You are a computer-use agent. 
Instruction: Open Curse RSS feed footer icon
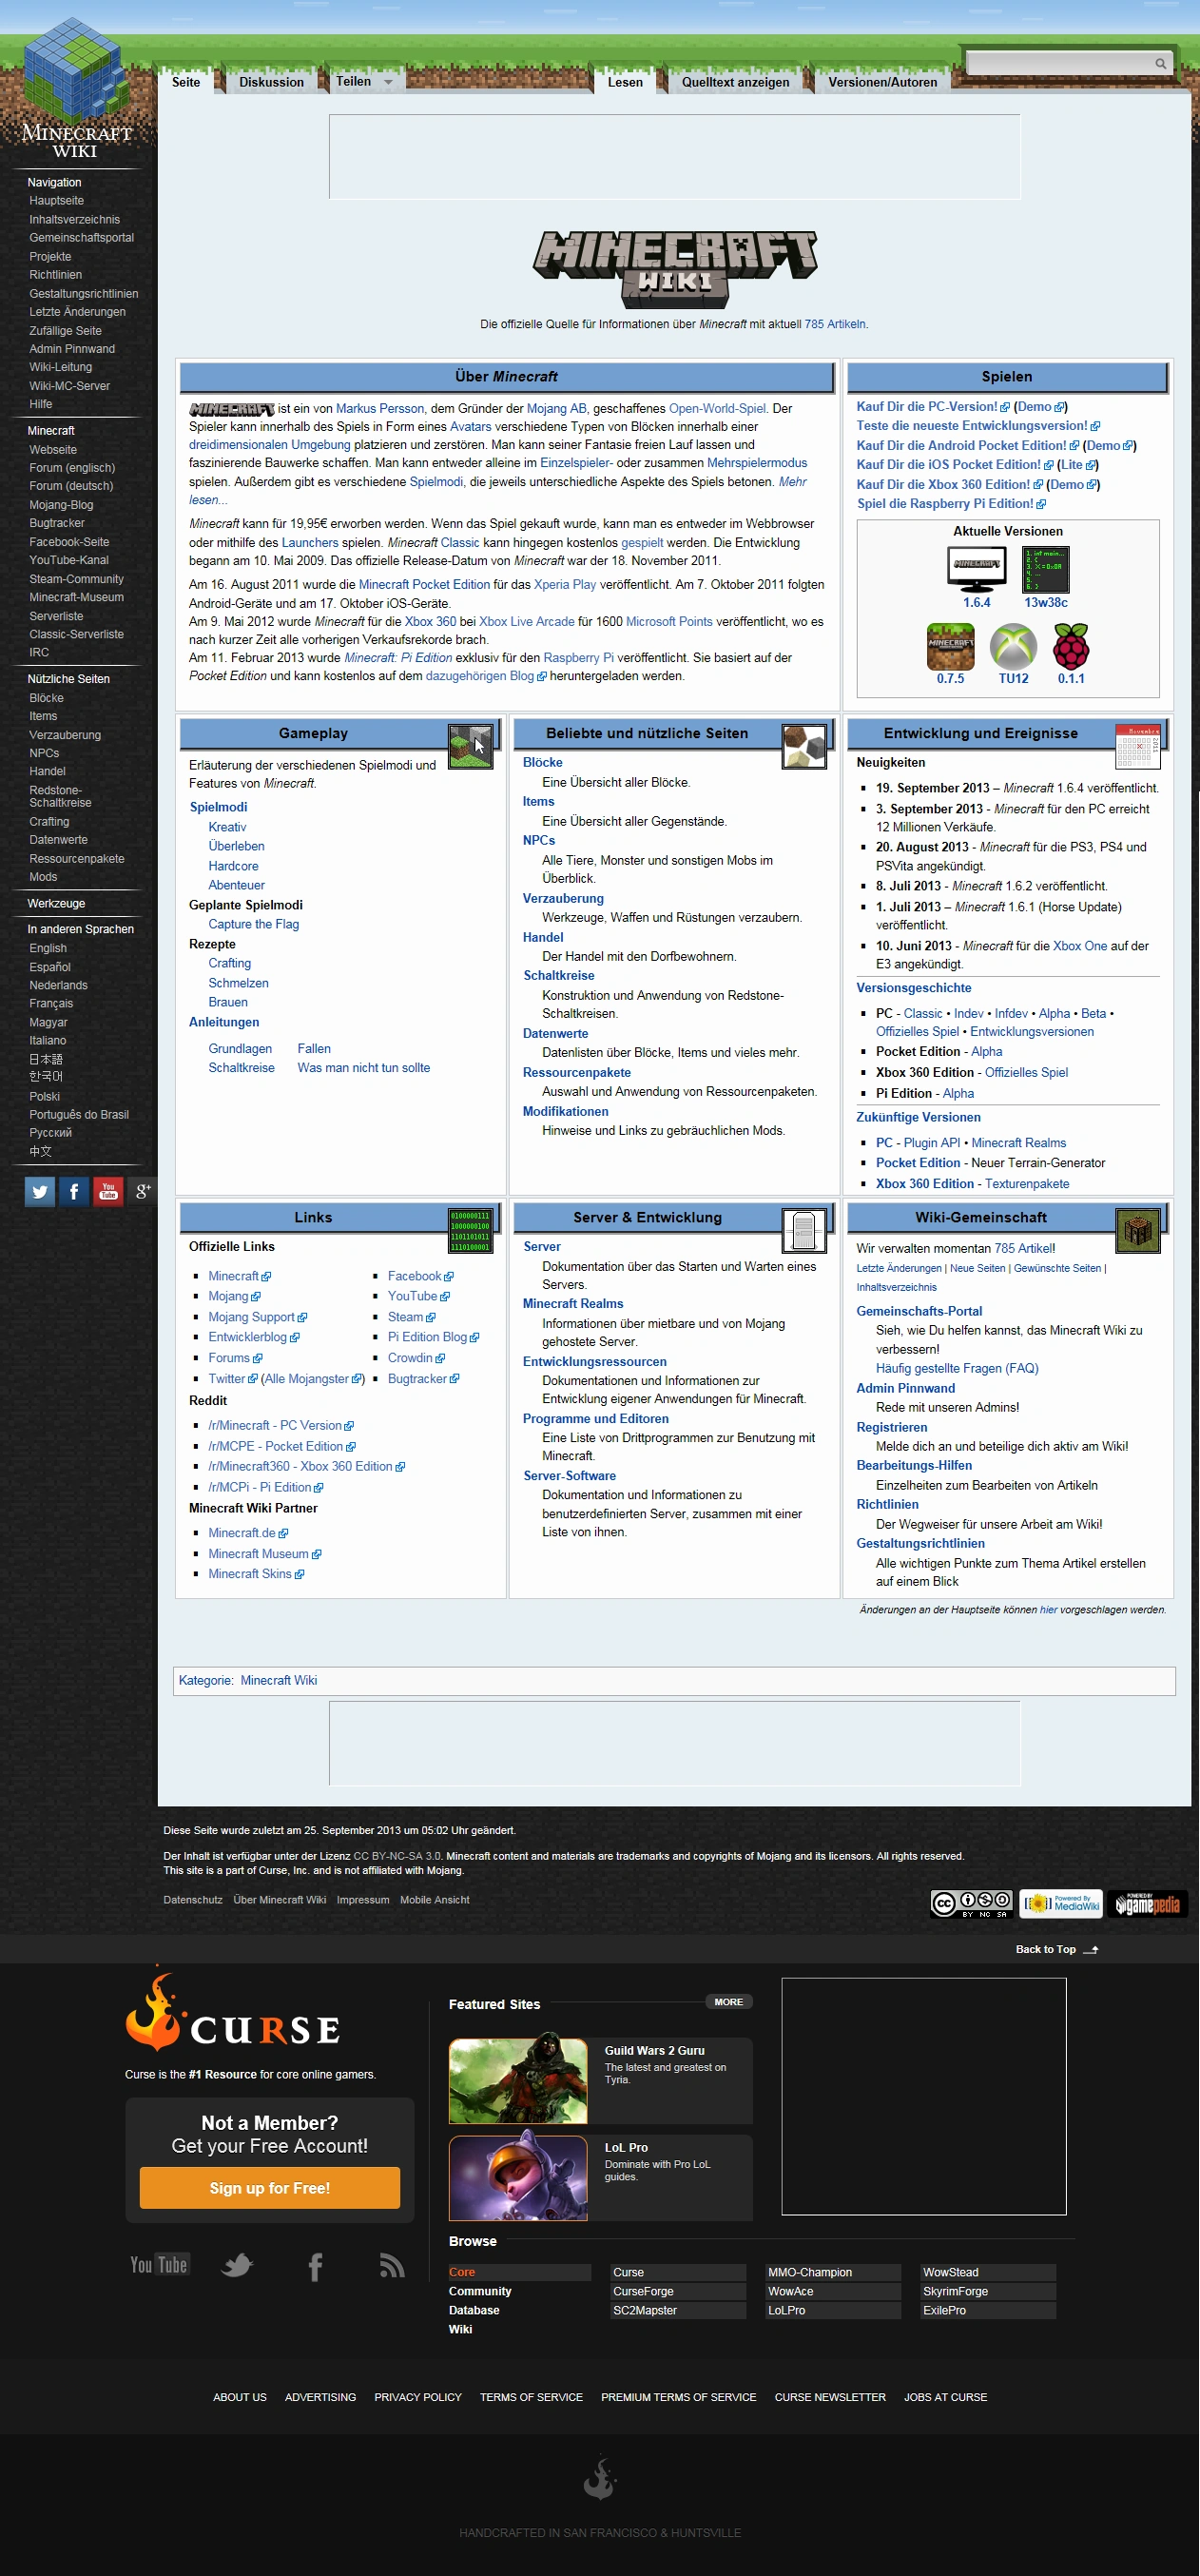point(392,2265)
